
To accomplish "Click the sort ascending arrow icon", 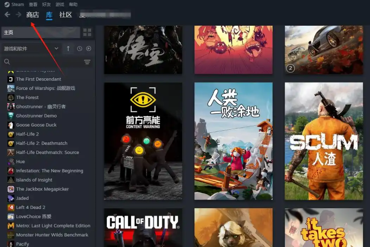I will point(68,49).
